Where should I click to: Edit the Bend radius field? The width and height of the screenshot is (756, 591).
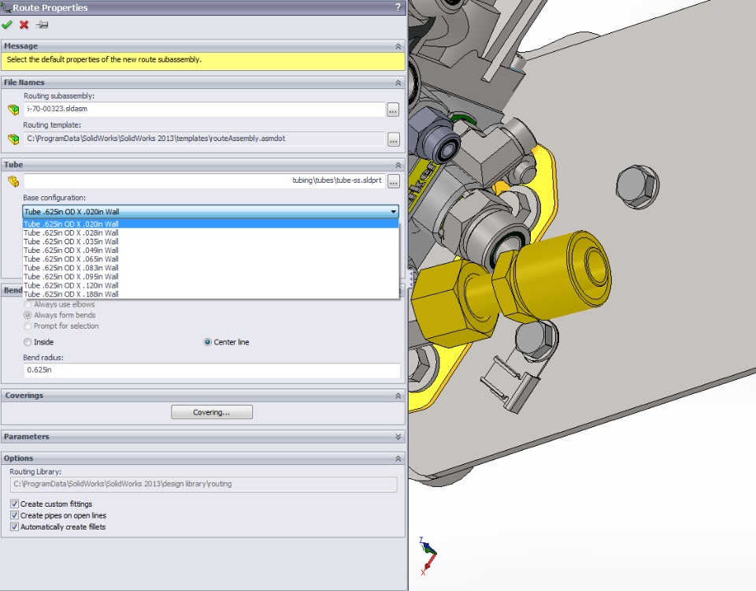tap(212, 370)
